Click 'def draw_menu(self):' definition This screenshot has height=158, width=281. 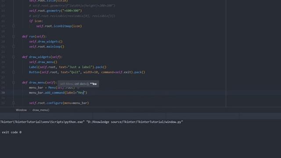point(40,83)
